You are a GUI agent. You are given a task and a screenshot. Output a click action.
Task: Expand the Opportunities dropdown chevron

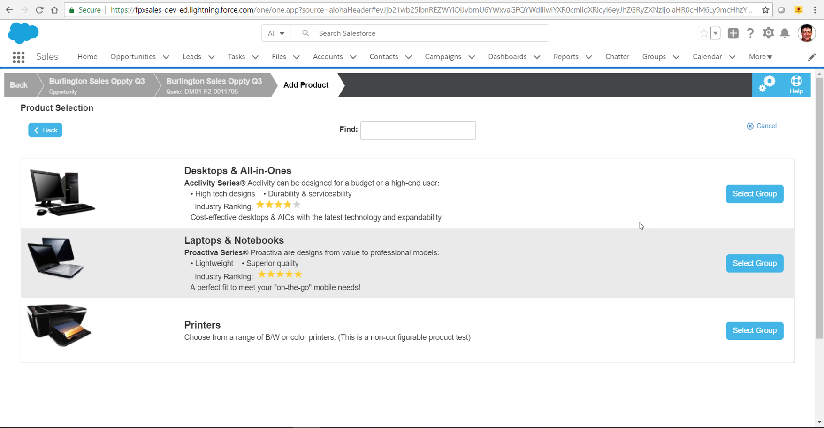click(x=166, y=57)
